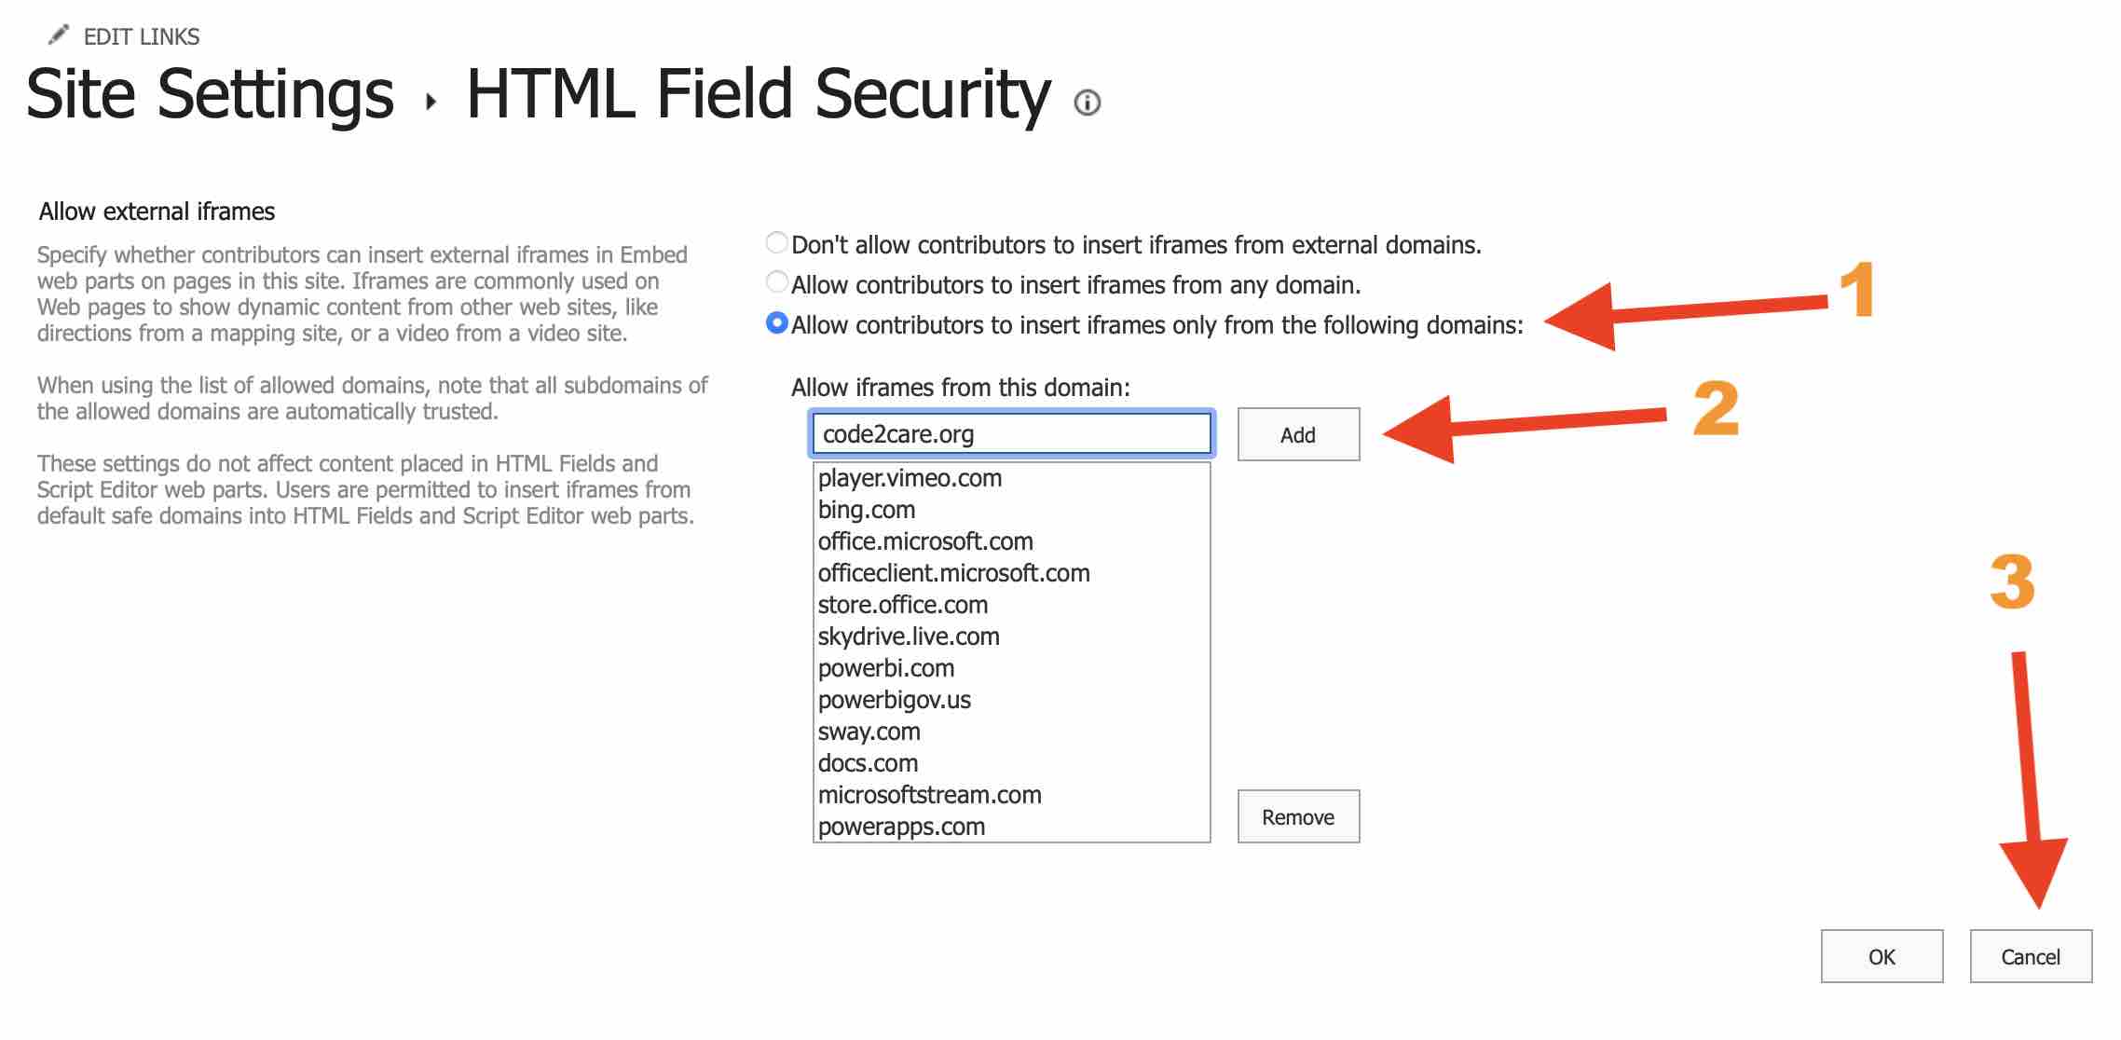Select microsoftstream.com in the list

pyautogui.click(x=929, y=795)
